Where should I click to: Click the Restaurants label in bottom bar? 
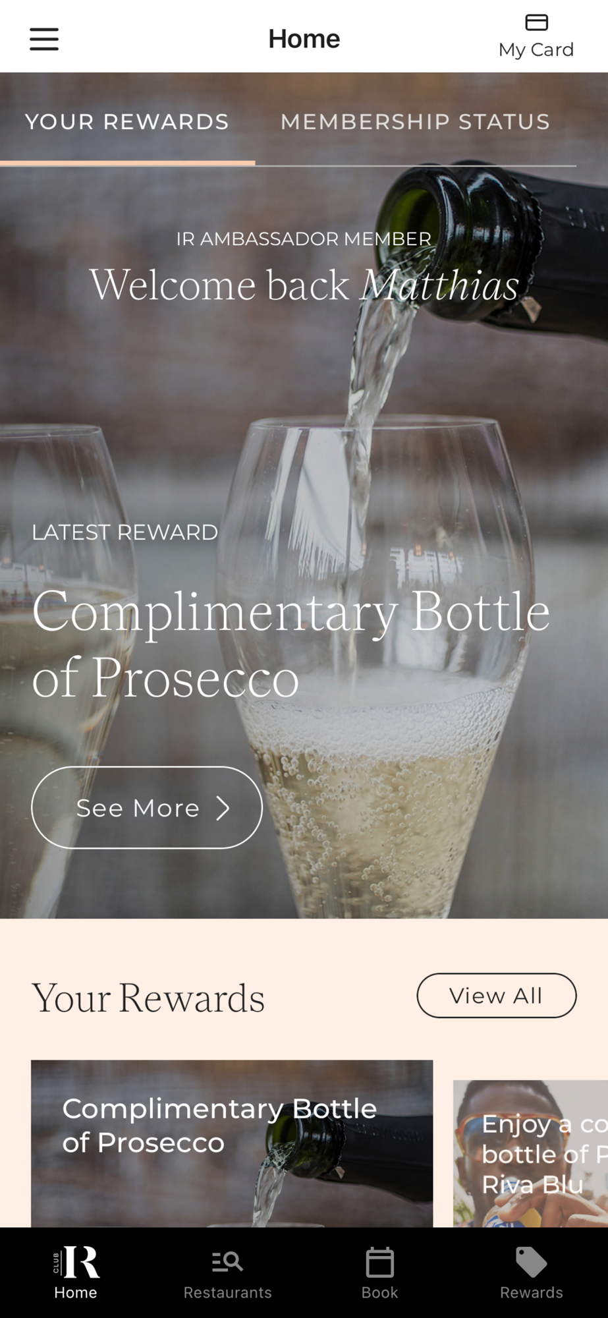click(x=227, y=1292)
